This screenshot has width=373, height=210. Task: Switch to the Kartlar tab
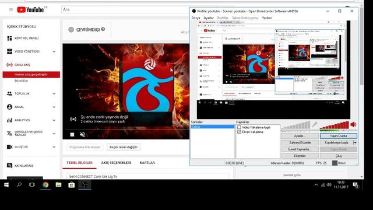147,163
